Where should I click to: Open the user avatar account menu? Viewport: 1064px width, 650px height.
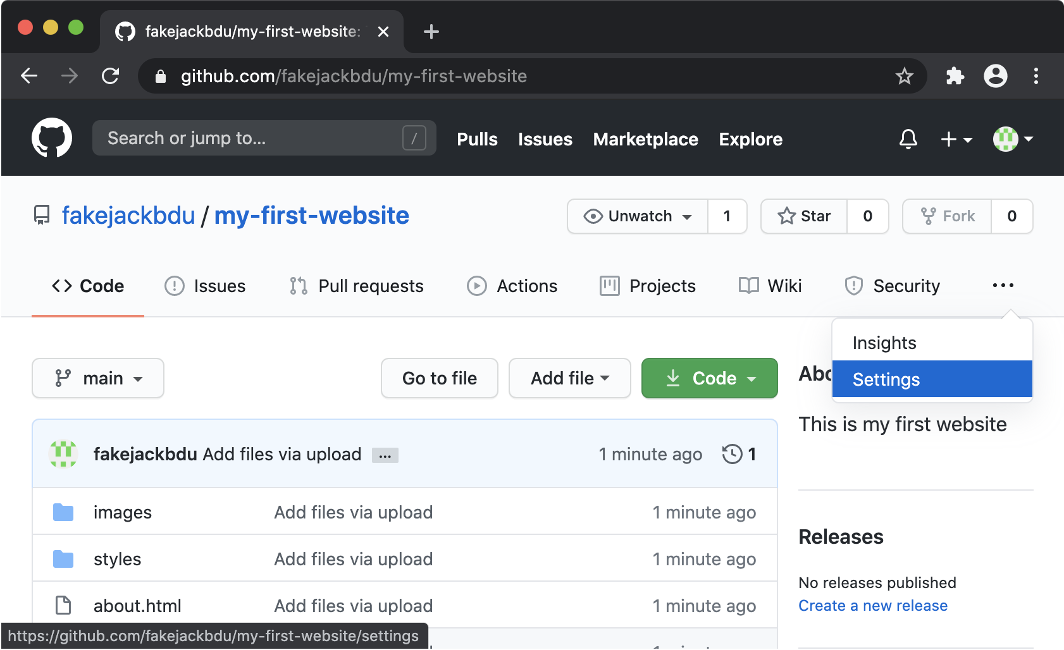[1013, 139]
